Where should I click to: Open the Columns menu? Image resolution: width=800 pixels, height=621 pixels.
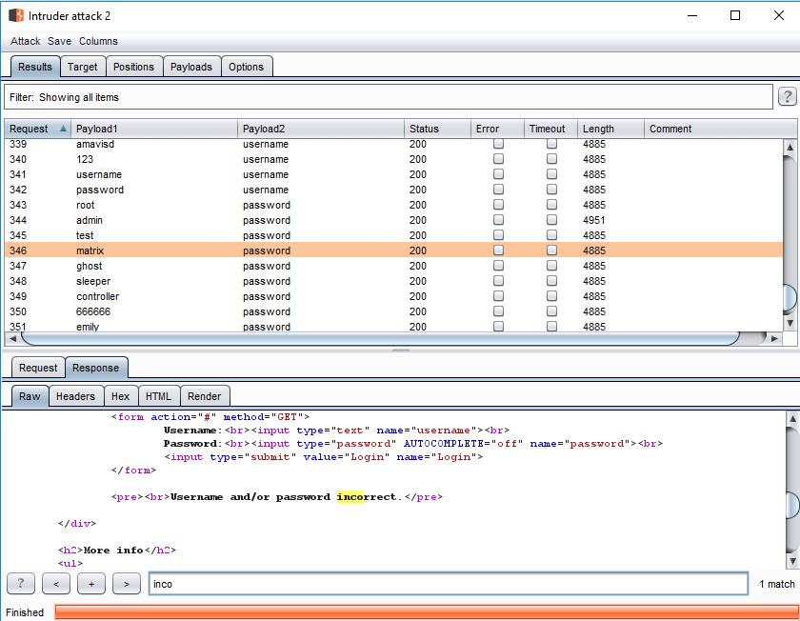[x=98, y=41]
